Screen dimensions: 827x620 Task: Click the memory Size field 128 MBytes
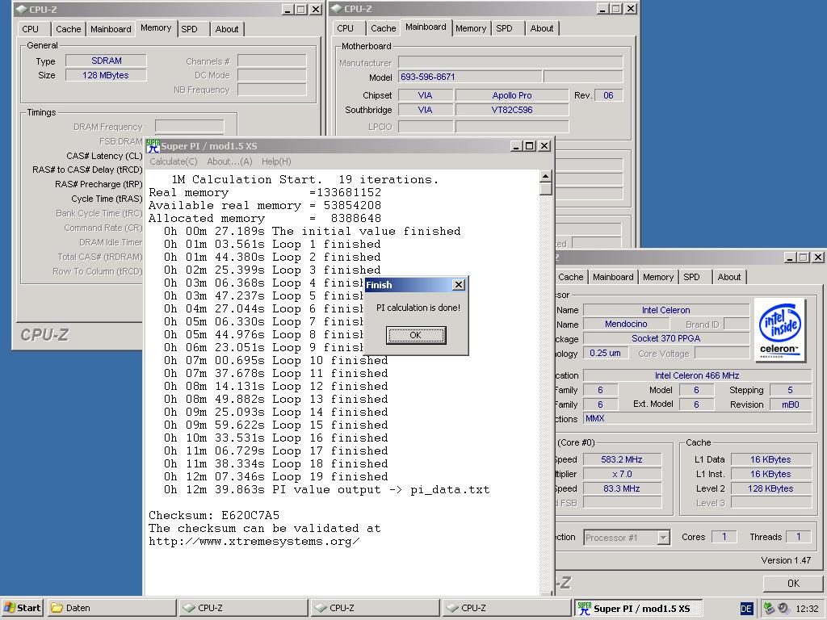click(106, 75)
